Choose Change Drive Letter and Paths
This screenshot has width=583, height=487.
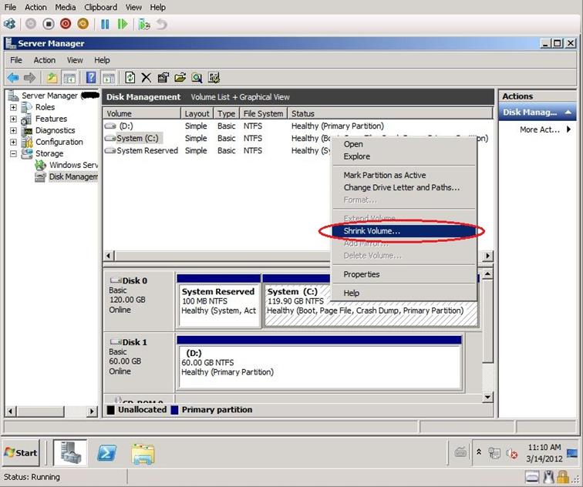pyautogui.click(x=401, y=187)
